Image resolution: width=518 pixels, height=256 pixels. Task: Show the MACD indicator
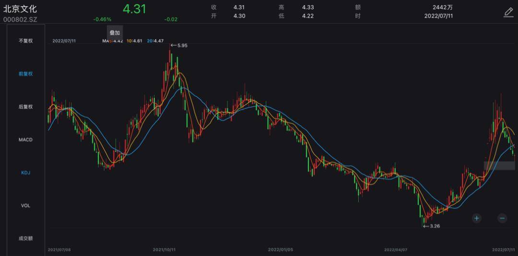26,140
